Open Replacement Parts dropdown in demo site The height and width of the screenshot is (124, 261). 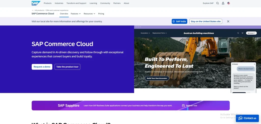(160, 33)
